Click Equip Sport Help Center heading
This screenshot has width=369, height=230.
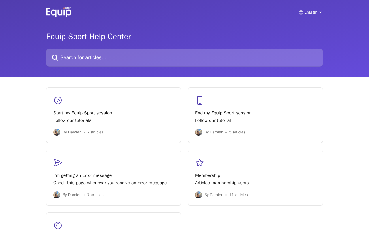89,37
